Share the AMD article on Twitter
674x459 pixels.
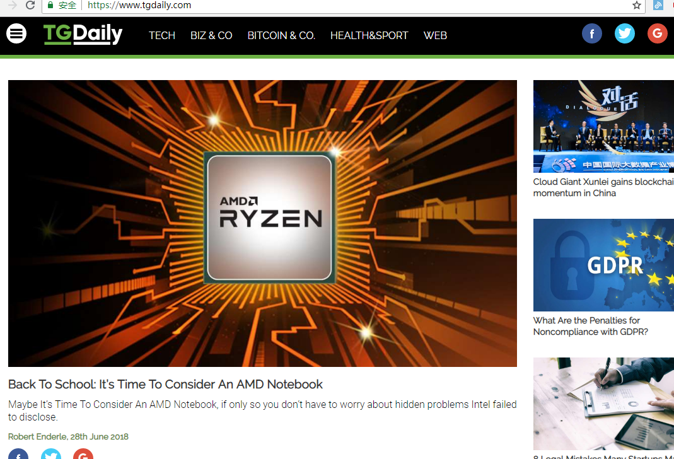click(50, 454)
